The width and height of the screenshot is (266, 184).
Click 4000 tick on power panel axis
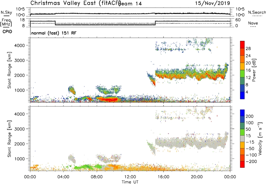pyautogui.click(x=19, y=46)
